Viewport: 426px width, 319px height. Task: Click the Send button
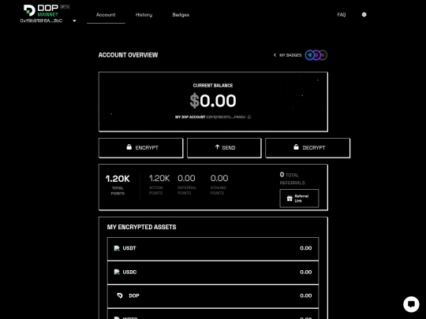pos(224,148)
